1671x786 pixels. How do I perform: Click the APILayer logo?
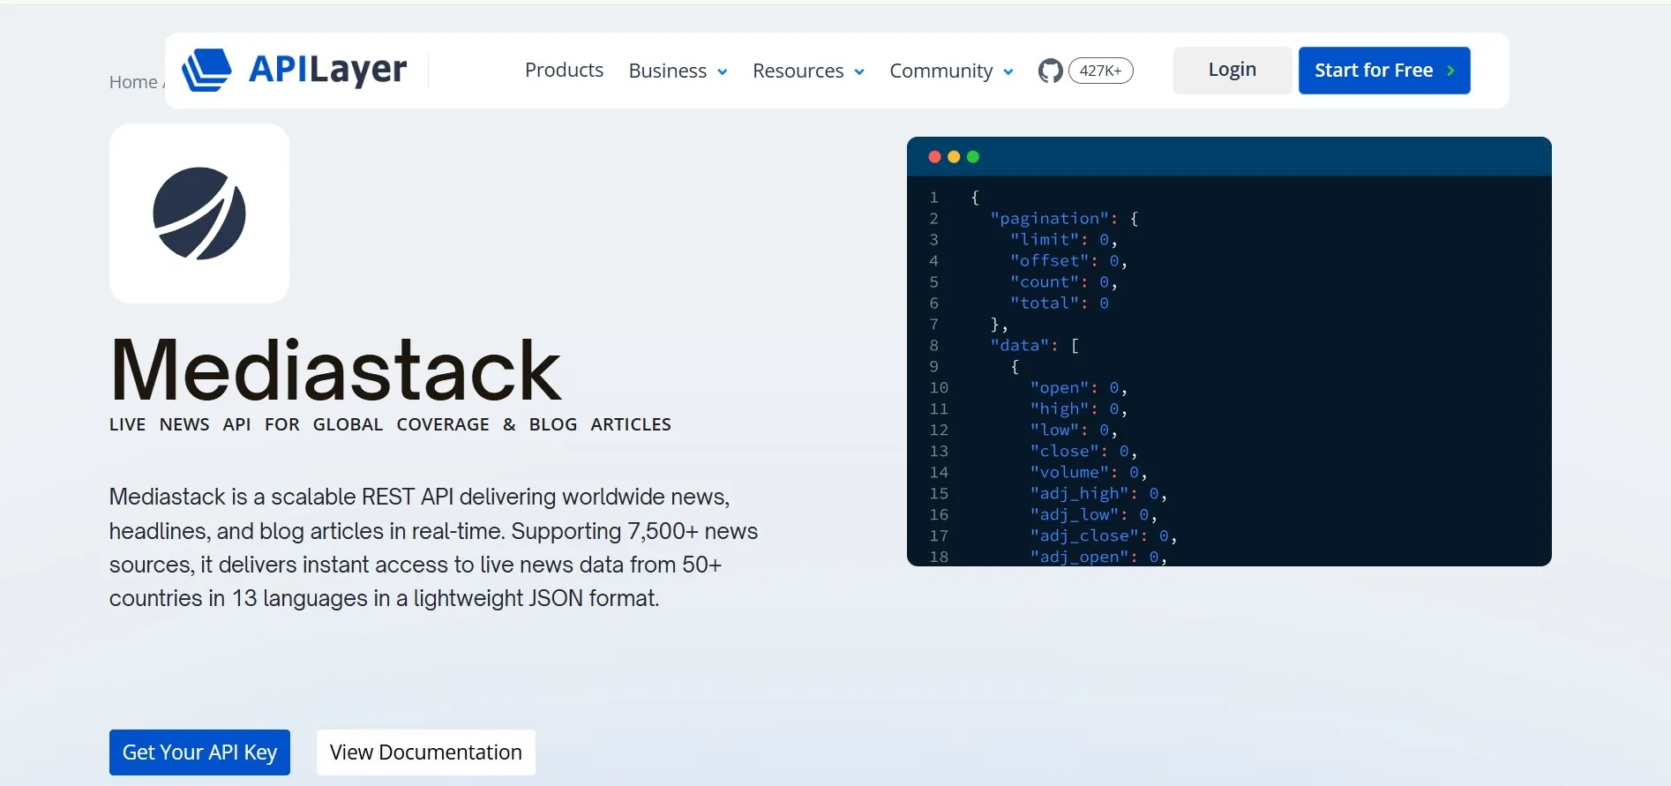pyautogui.click(x=295, y=70)
